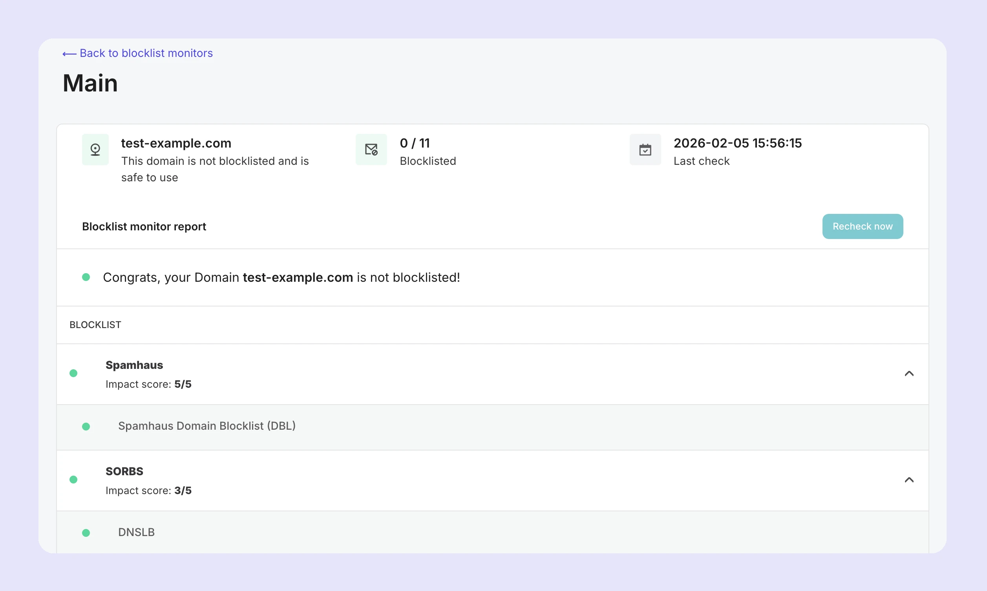Open the BLOCKLIST section header
Viewport: 987px width, 591px height.
(x=95, y=325)
